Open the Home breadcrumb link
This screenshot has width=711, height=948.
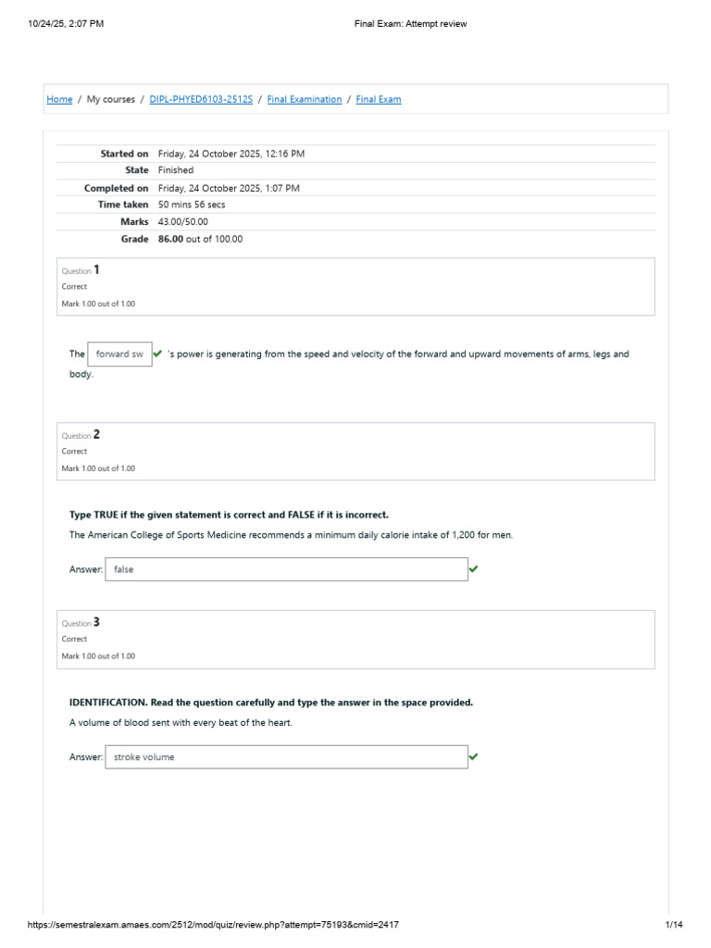pos(59,99)
